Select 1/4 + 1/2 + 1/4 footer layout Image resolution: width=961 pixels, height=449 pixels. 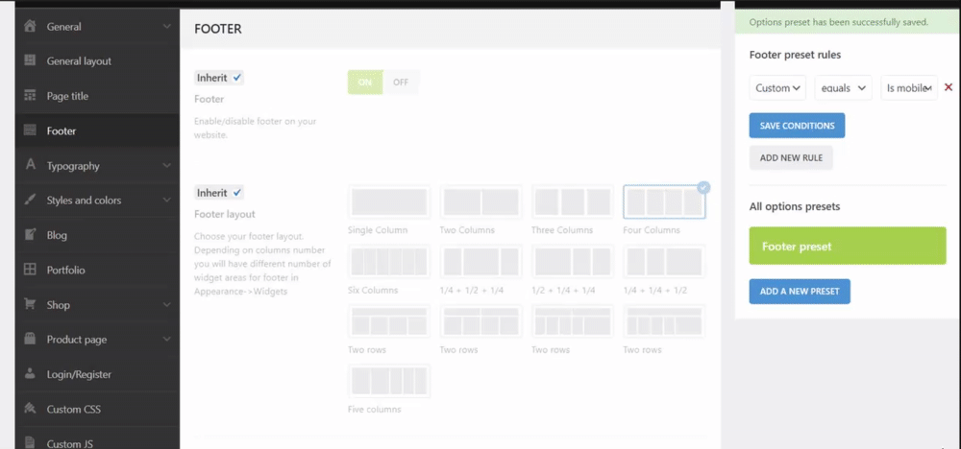point(480,262)
